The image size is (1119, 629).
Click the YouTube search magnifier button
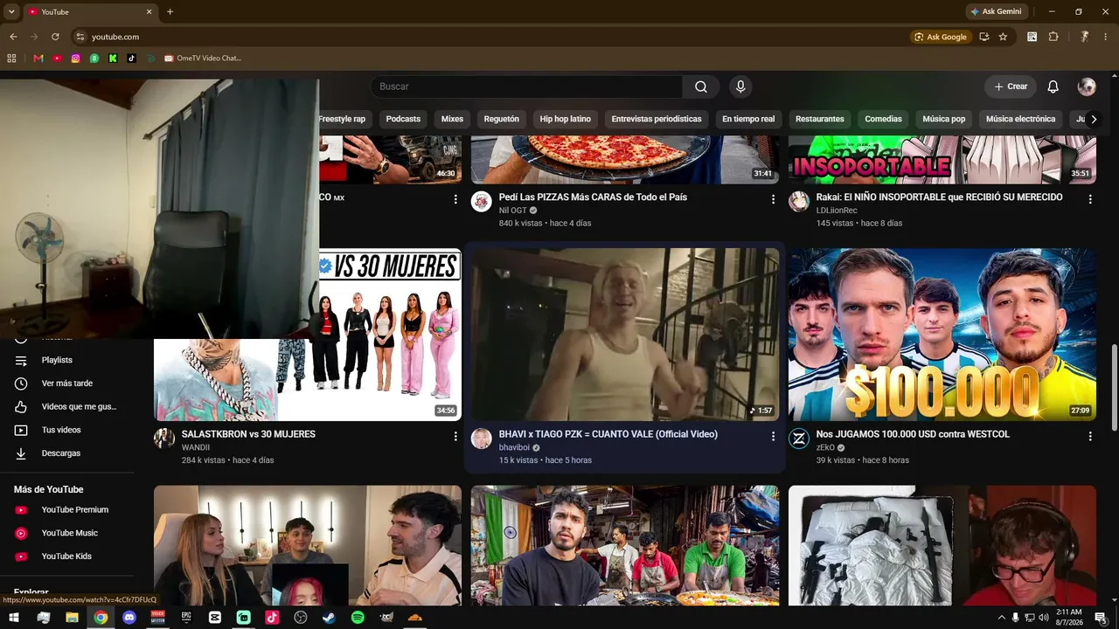coord(701,86)
